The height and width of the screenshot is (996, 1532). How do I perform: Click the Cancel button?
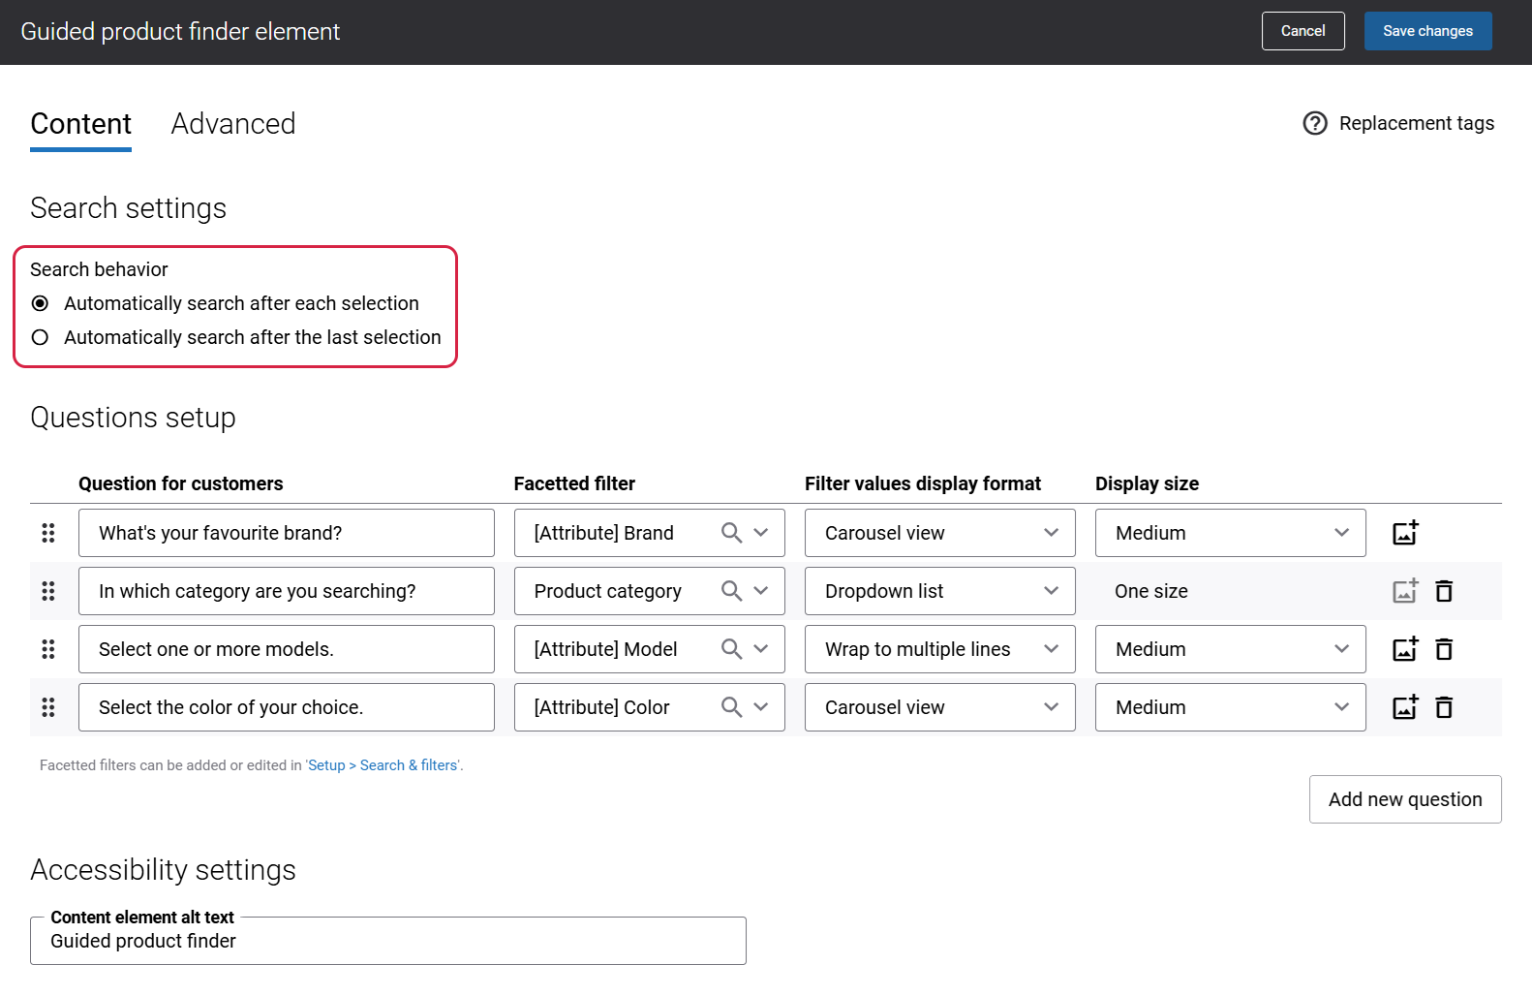tap(1302, 31)
